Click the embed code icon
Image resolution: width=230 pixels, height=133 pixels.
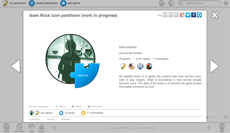[x=165, y=15]
